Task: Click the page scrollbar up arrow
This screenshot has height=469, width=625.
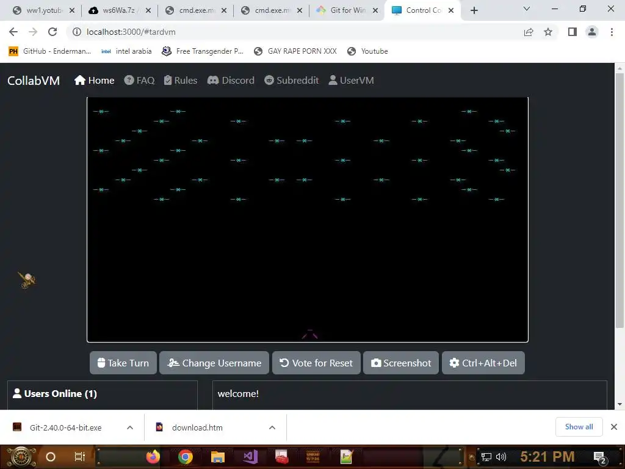Action: pyautogui.click(x=620, y=68)
